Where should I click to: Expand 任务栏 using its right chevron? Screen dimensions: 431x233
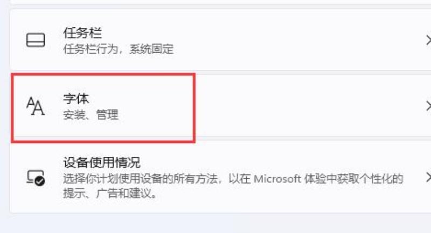[428, 40]
